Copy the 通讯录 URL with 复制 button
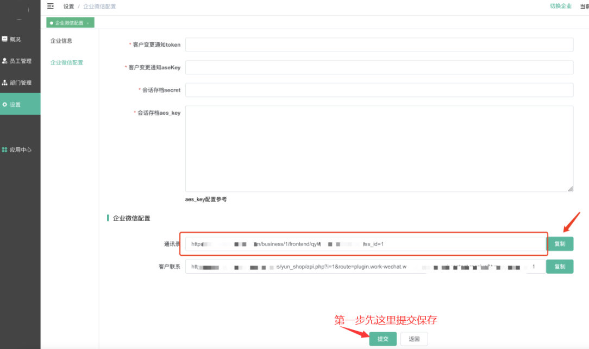Viewport: 589px width, 349px height. click(559, 244)
